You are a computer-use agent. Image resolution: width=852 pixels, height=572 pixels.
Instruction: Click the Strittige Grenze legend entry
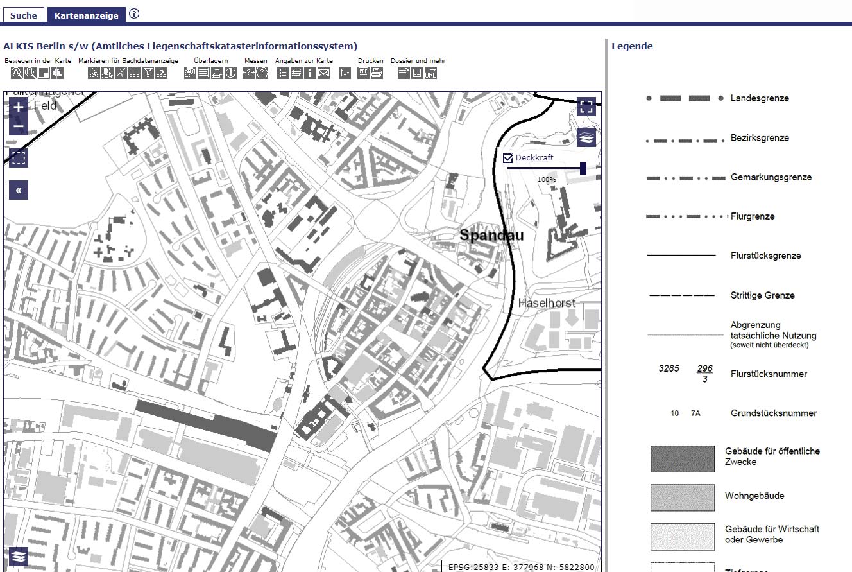[x=763, y=295]
